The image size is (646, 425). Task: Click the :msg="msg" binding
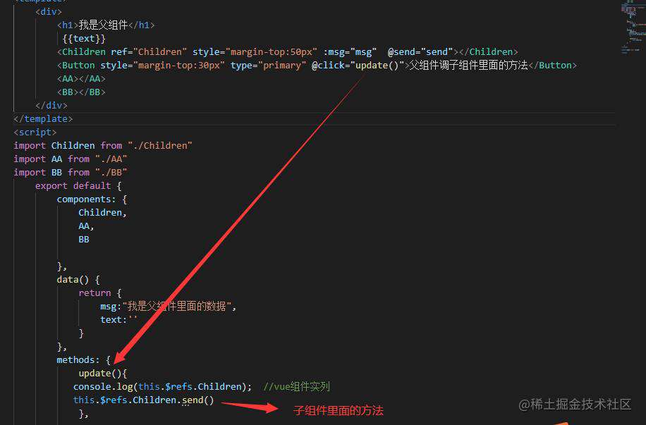pos(351,52)
